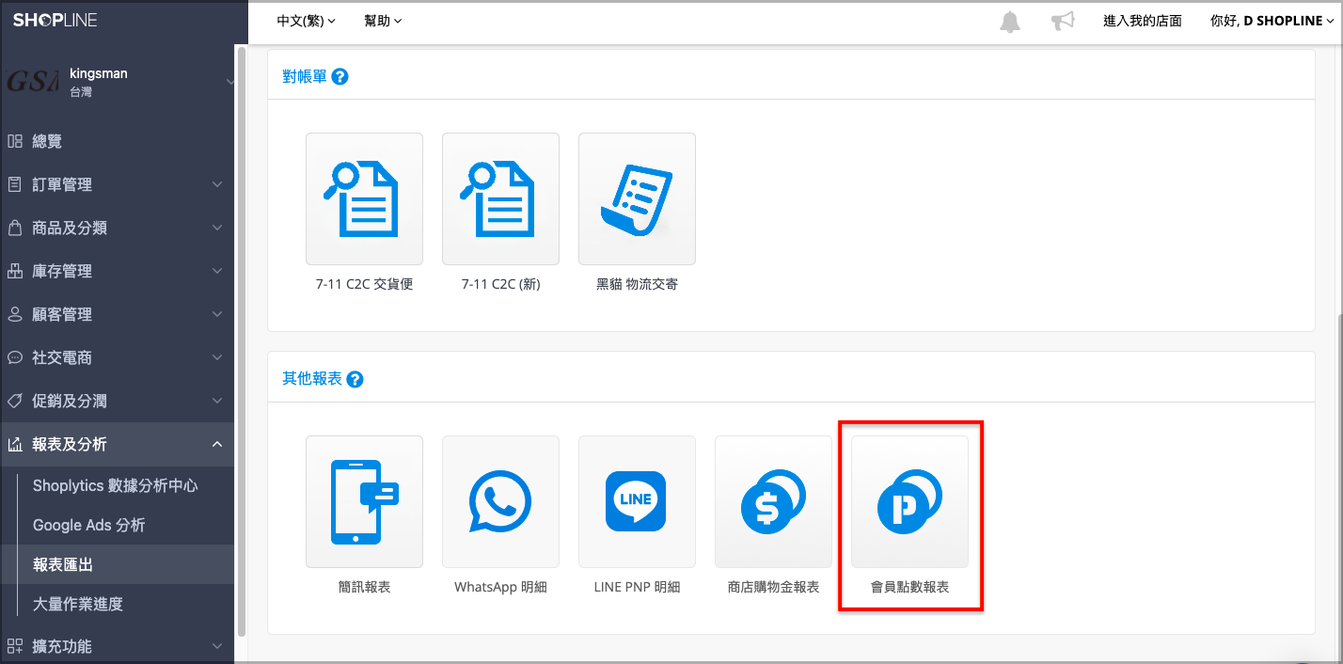Click the 商品及分類 bag icon
The width and height of the screenshot is (1343, 664).
pyautogui.click(x=15, y=228)
